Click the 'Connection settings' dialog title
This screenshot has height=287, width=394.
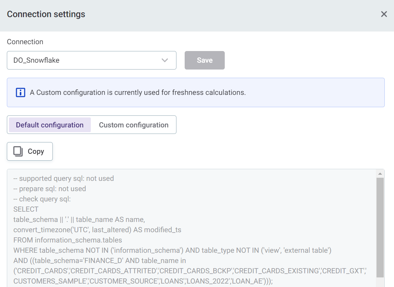[x=46, y=14]
